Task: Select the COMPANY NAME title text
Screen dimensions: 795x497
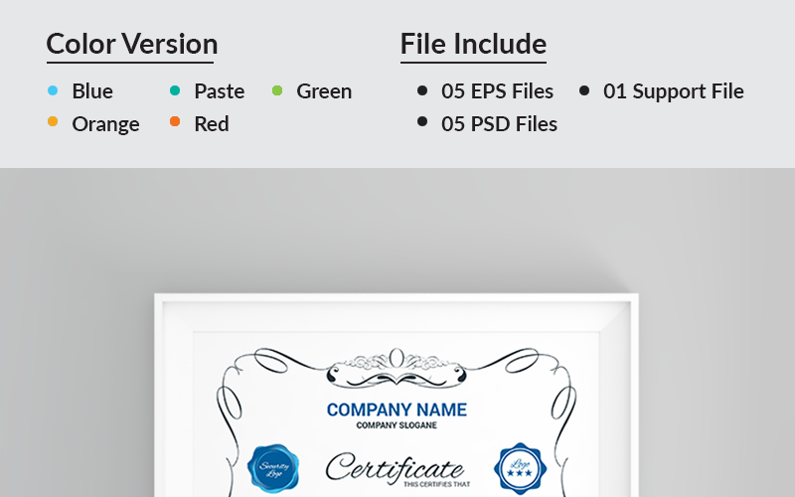Action: click(x=397, y=410)
